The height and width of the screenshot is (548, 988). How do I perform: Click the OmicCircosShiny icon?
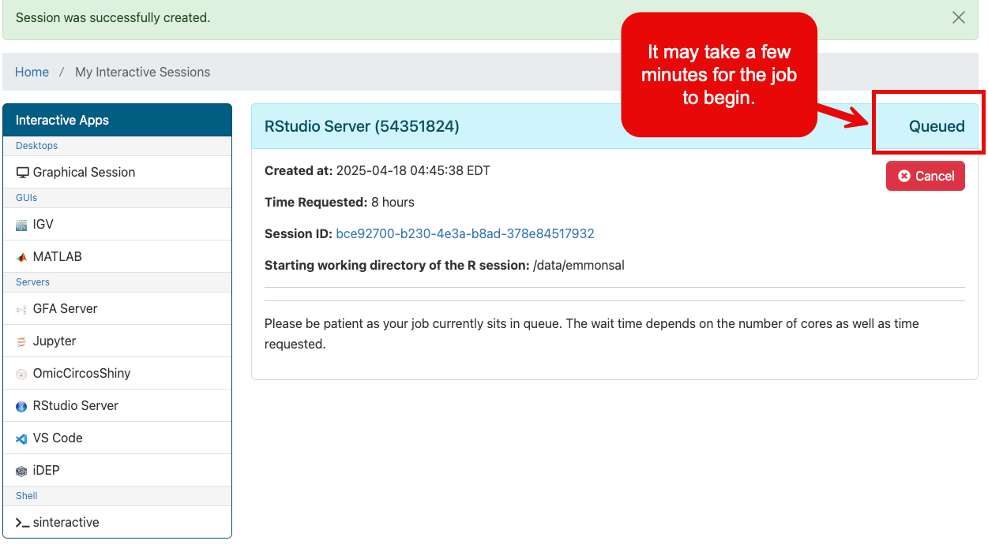21,375
